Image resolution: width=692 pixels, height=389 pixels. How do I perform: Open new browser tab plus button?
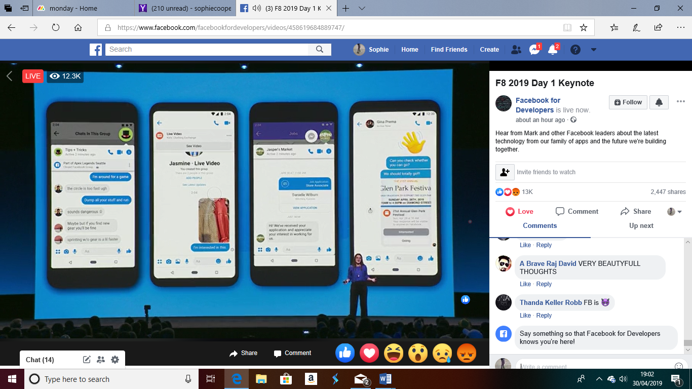coord(346,8)
